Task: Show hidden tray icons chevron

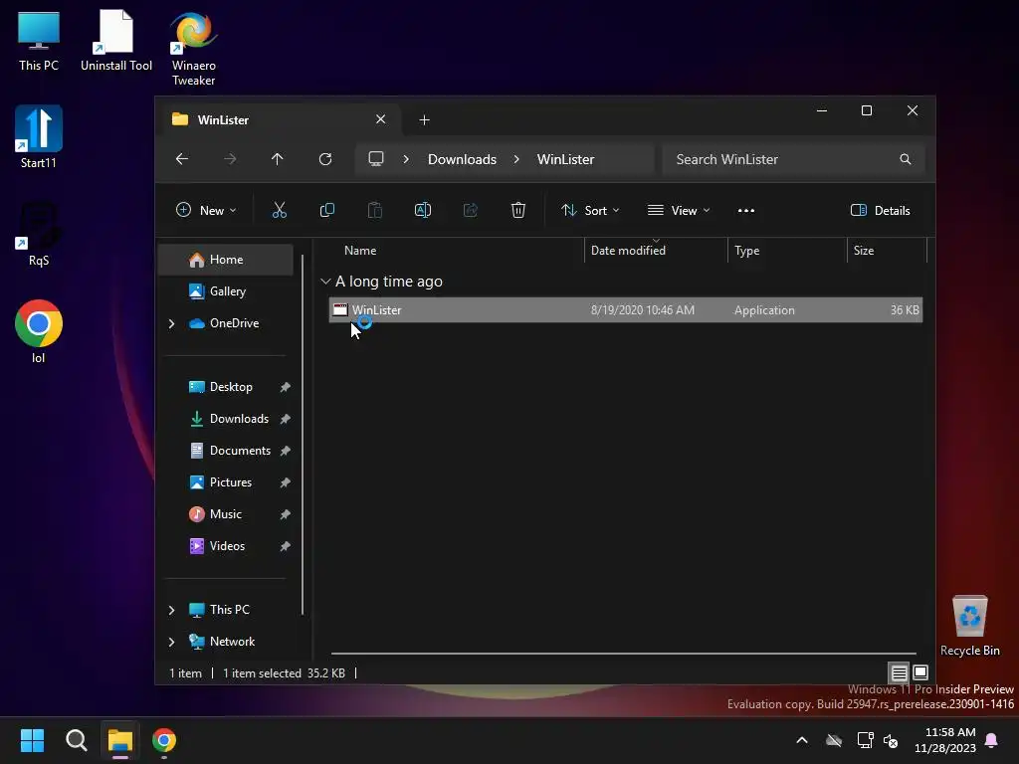Action: tap(802, 740)
